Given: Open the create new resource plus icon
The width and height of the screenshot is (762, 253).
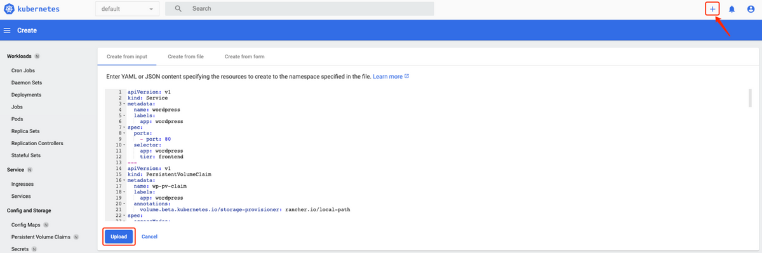Looking at the screenshot, I should 712,9.
